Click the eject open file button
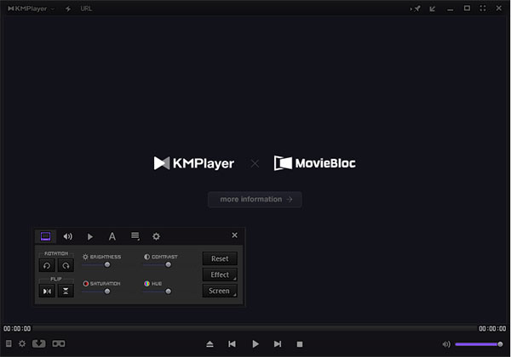The width and height of the screenshot is (511, 357). tap(210, 344)
